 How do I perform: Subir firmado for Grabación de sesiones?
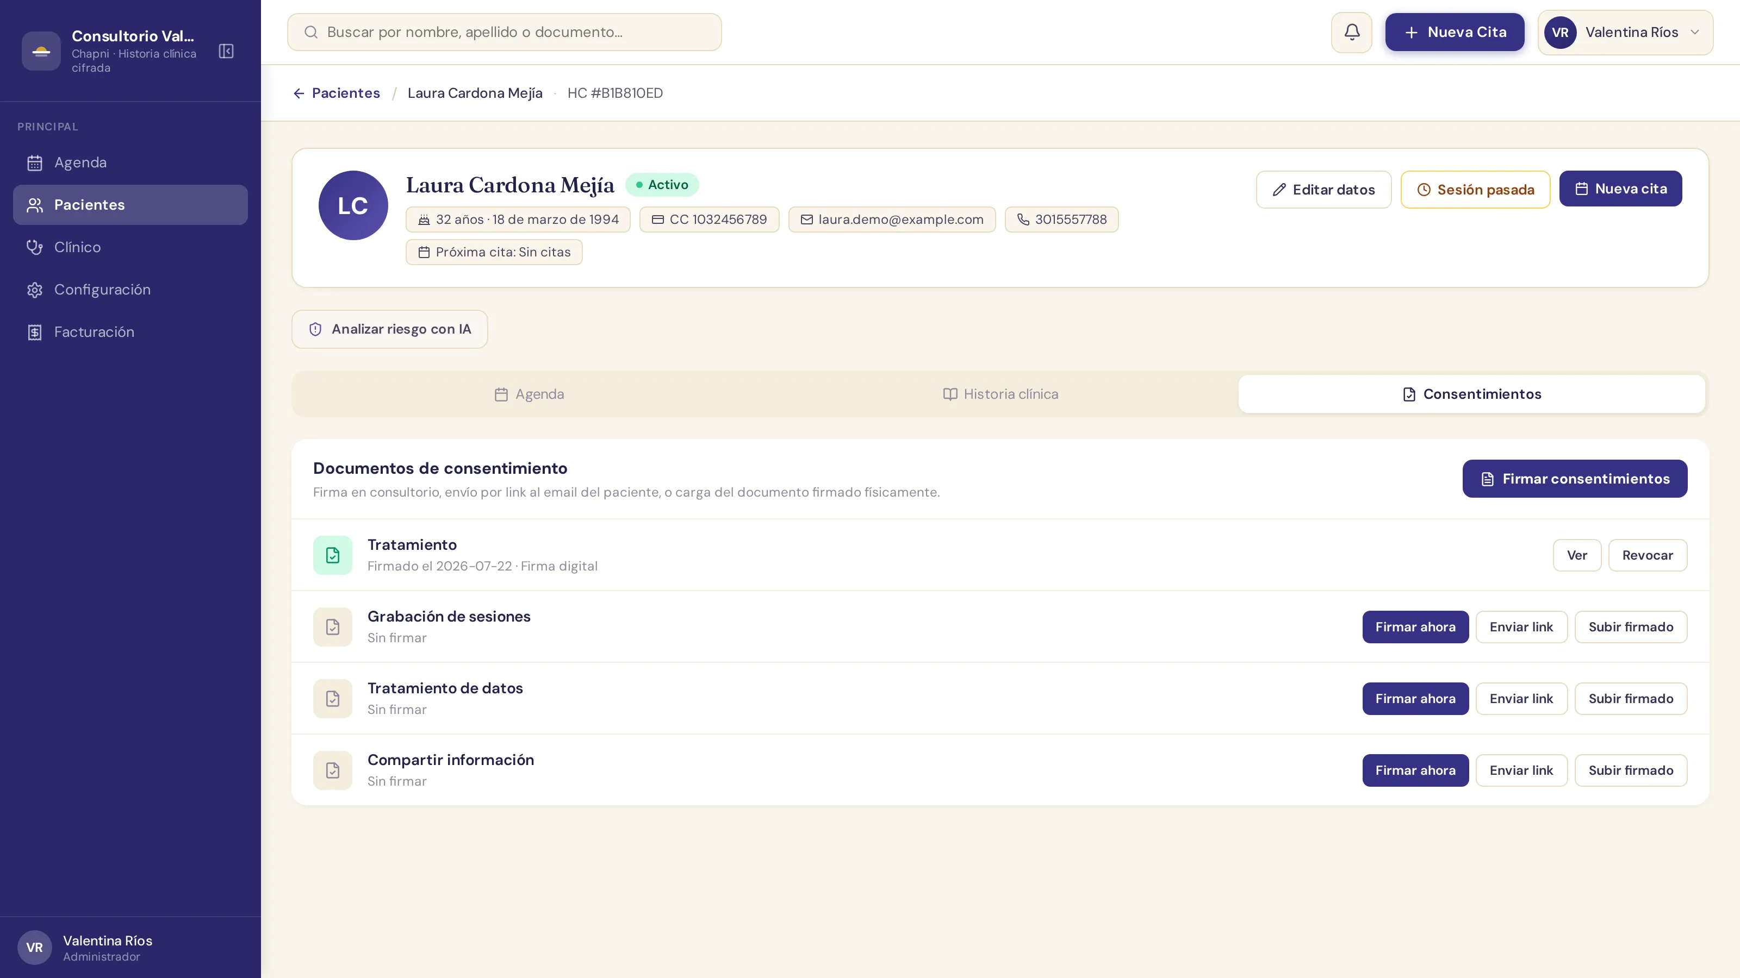[x=1631, y=627]
